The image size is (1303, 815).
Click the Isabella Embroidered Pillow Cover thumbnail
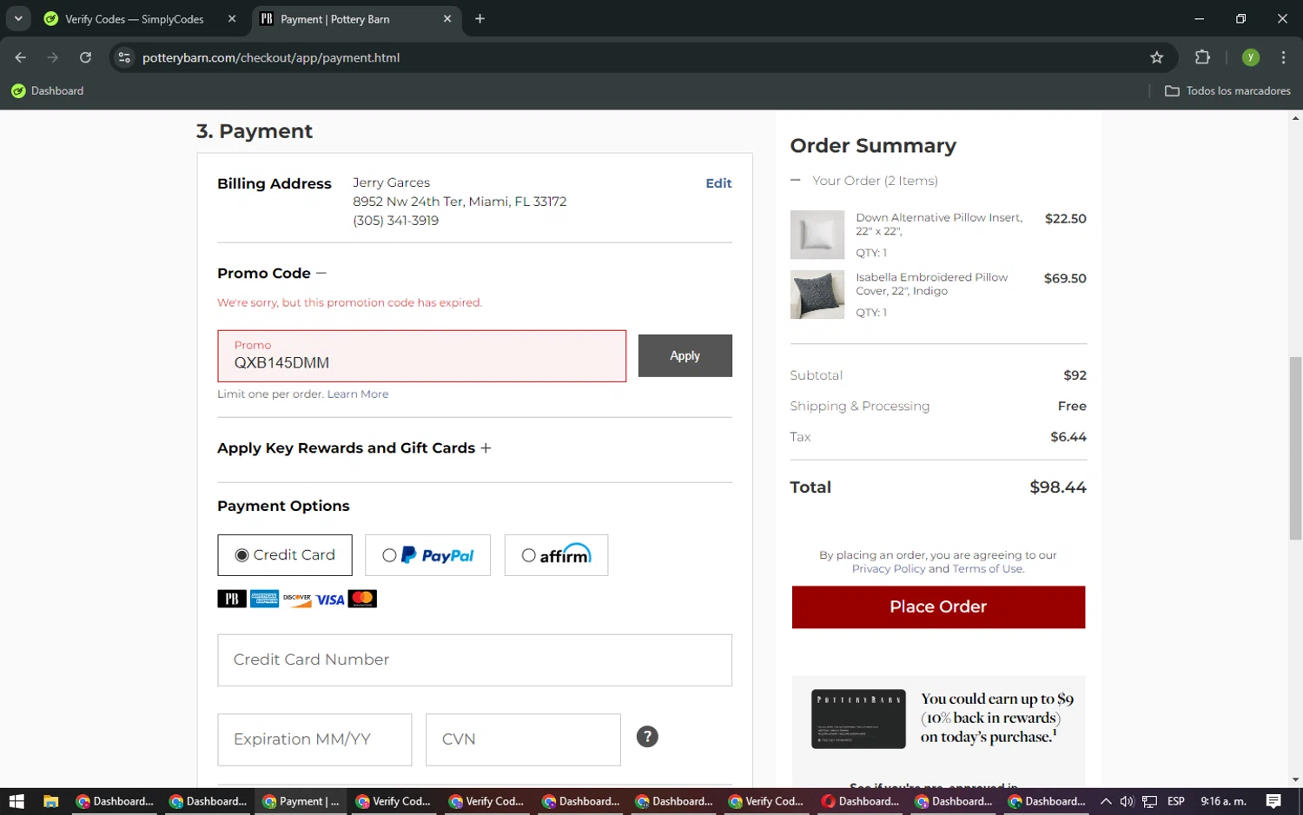[817, 295]
